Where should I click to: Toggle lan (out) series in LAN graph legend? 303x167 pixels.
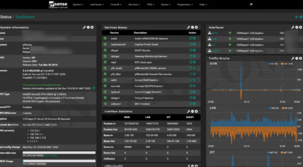tap(287, 108)
